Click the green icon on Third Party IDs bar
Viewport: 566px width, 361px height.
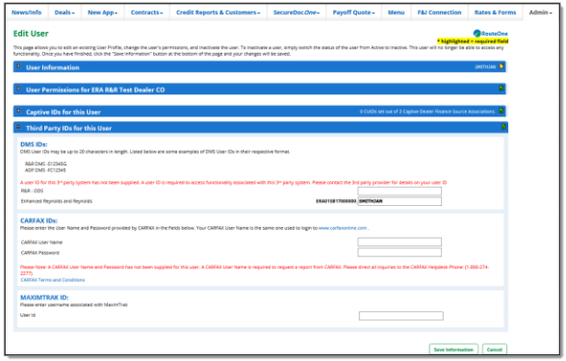tap(504, 127)
